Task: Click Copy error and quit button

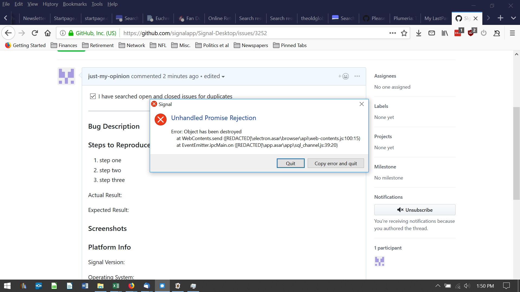Action: point(336,163)
